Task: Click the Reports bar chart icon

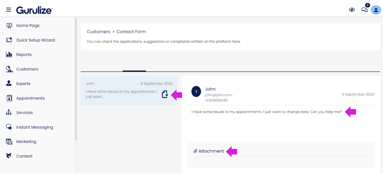Action: pos(9,54)
